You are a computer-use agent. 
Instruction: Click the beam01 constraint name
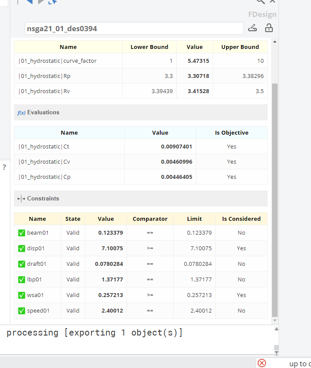[x=38, y=233]
